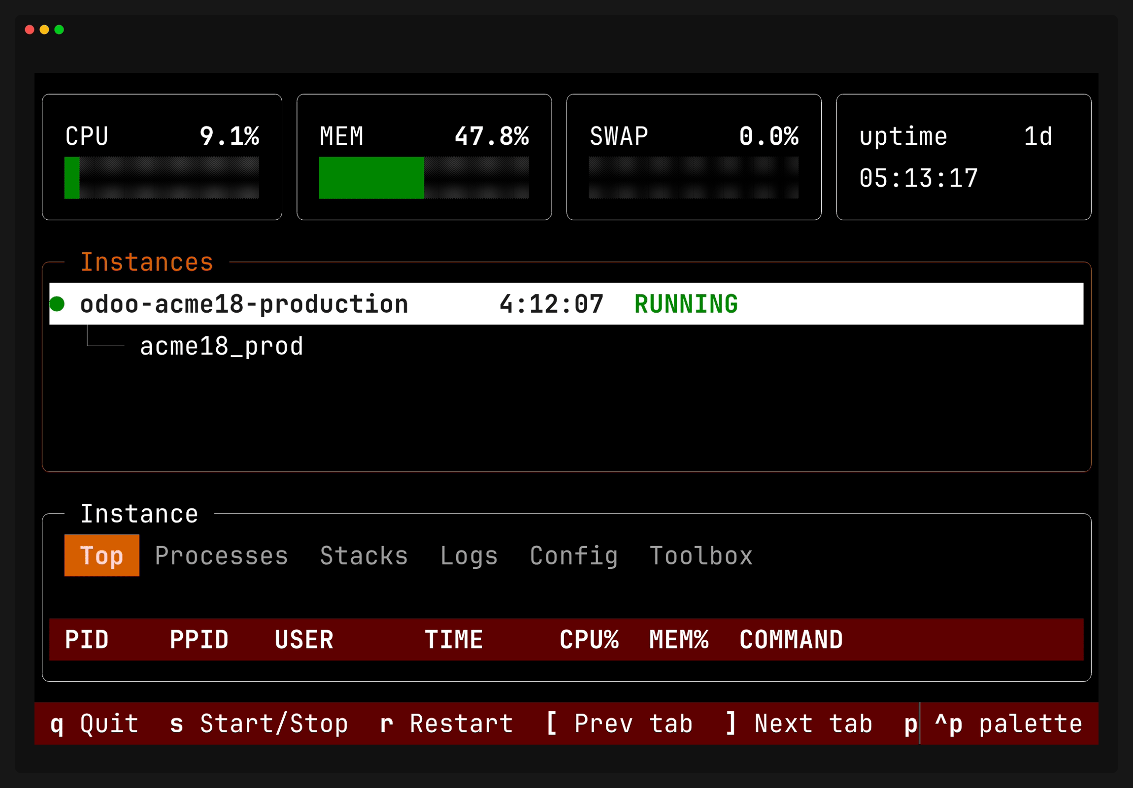The height and width of the screenshot is (788, 1133).
Task: Click the uptime 05:13:17 value
Action: [918, 178]
